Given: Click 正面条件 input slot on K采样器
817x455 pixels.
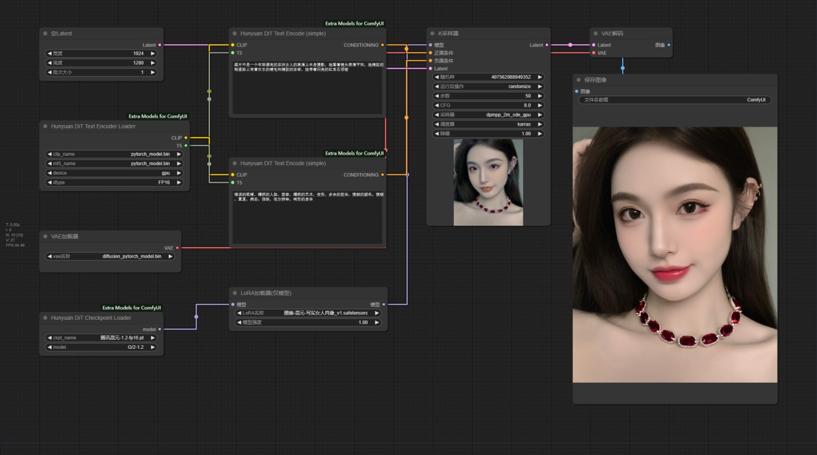Looking at the screenshot, I should pyautogui.click(x=430, y=53).
